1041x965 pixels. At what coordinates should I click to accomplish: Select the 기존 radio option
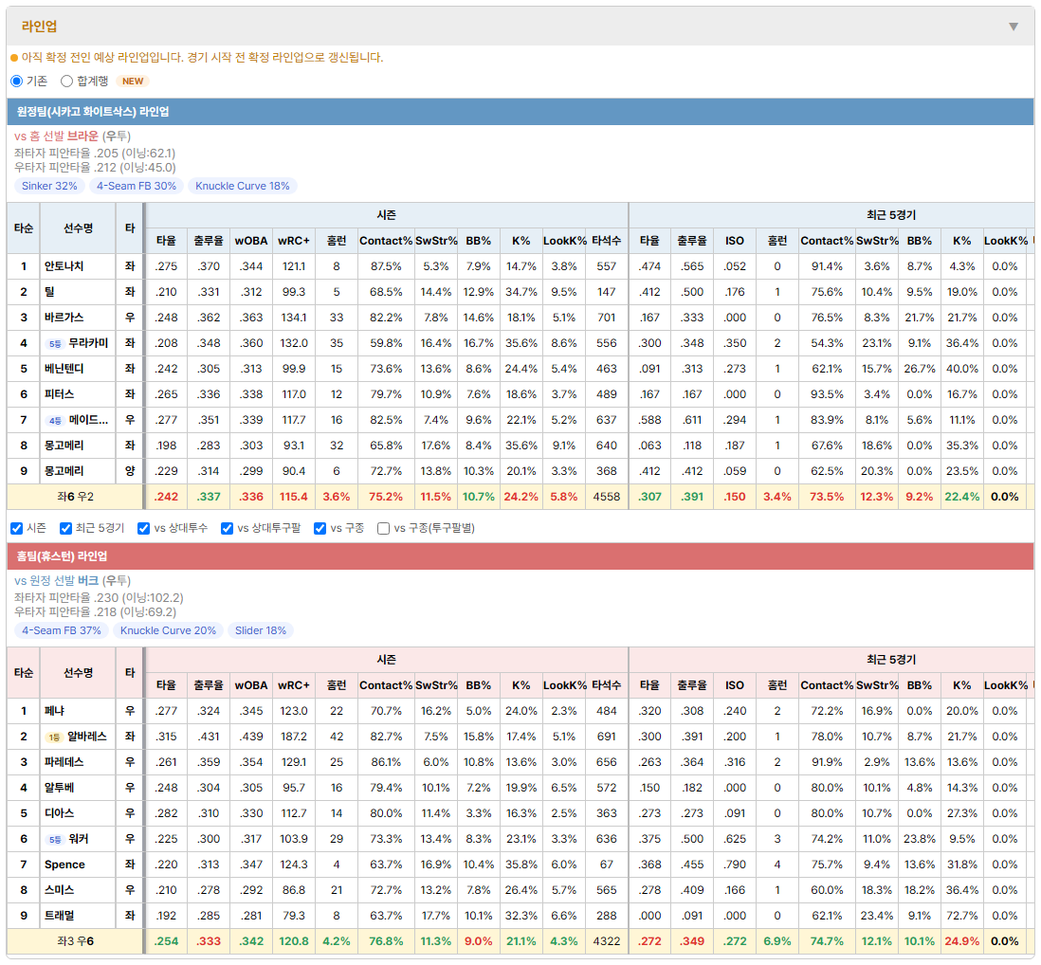(x=17, y=81)
